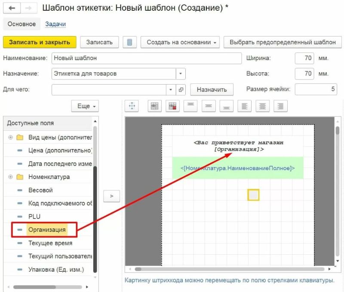The width and height of the screenshot is (344, 292).
Task: Align text to bottom of cell
Action: [227, 106]
